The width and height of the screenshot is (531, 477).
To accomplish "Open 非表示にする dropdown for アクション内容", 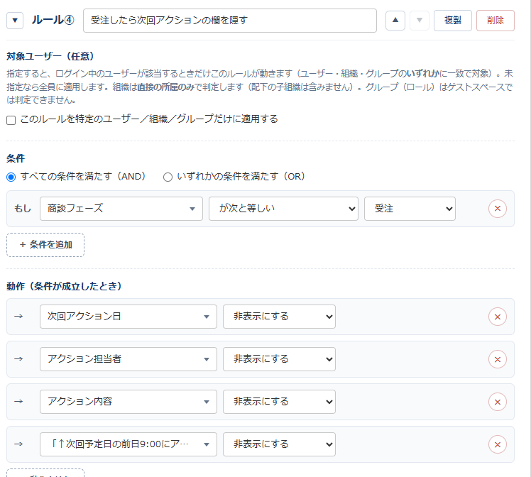I will click(279, 402).
